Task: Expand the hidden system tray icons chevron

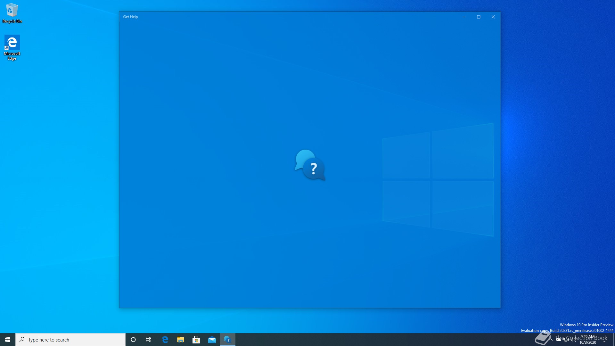Action: click(x=551, y=339)
